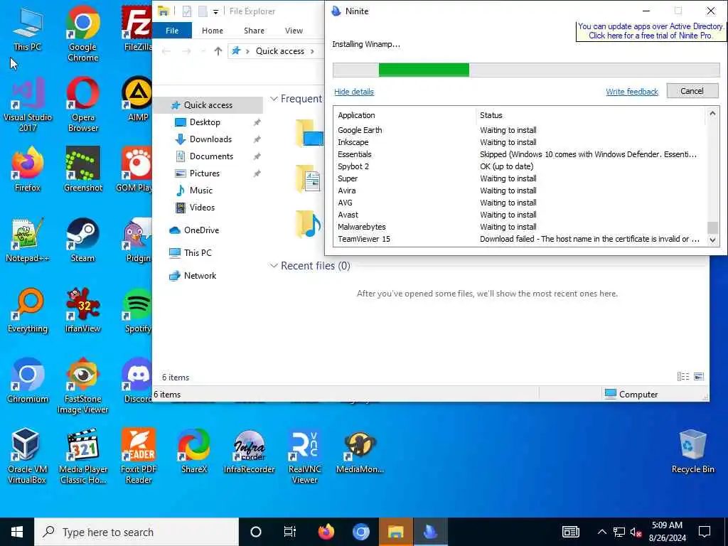Screen dimensions: 728x546
Task: Select Documents in the navigation pane
Action: (x=211, y=156)
